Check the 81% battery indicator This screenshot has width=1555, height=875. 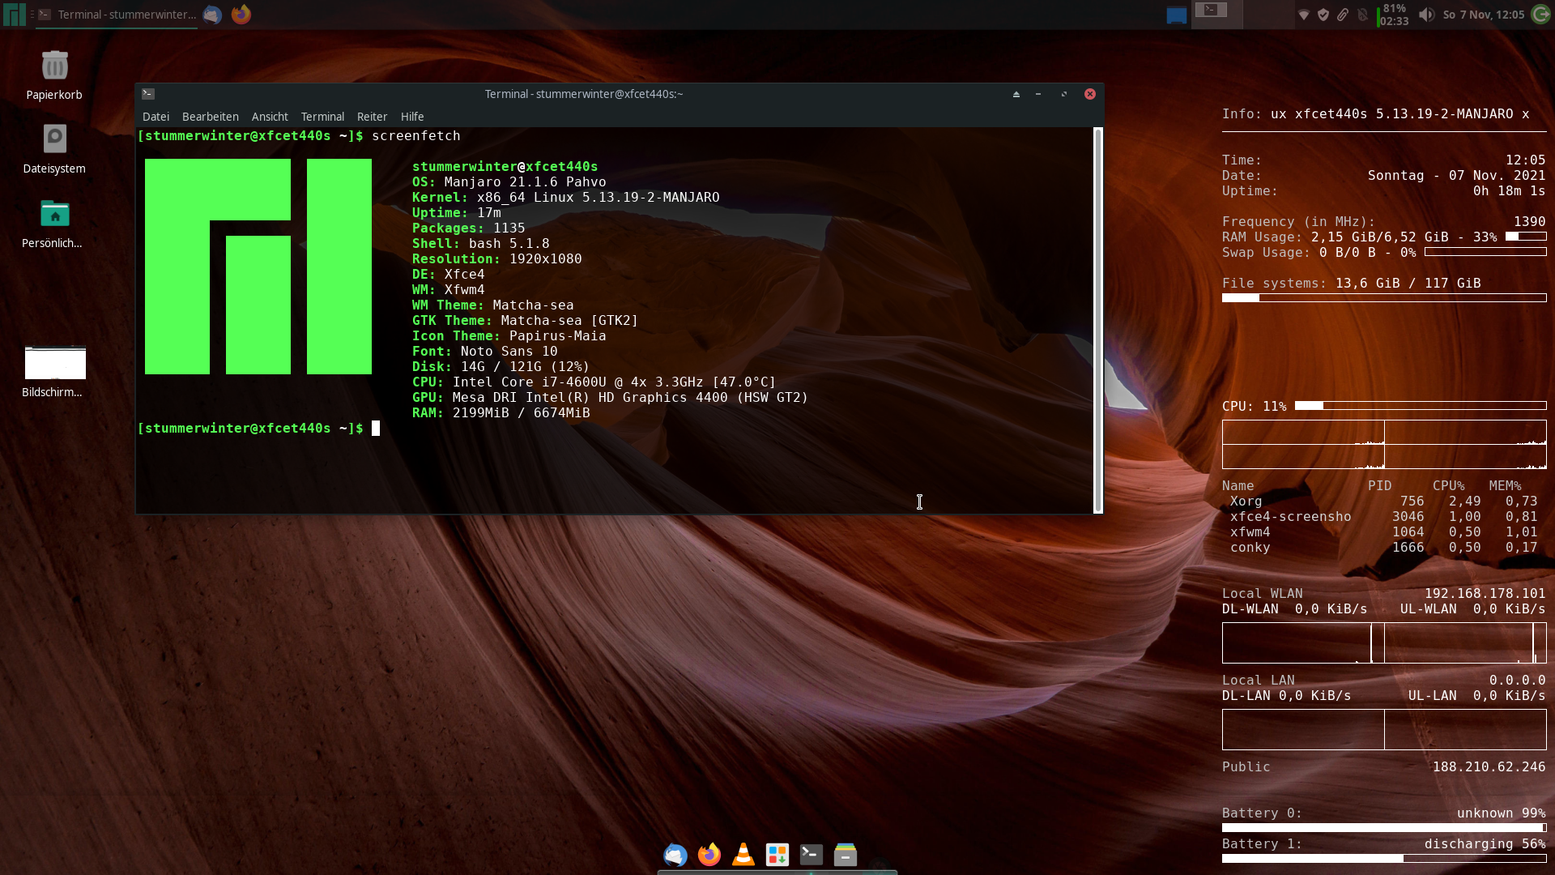[x=1390, y=14]
